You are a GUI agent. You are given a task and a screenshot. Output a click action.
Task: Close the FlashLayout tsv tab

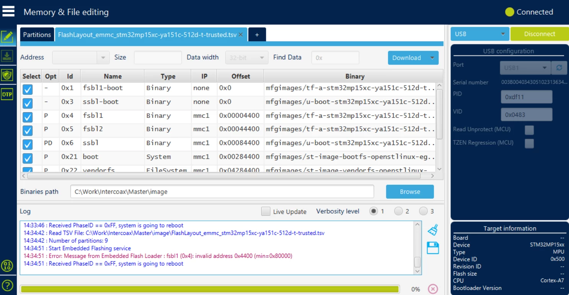241,34
